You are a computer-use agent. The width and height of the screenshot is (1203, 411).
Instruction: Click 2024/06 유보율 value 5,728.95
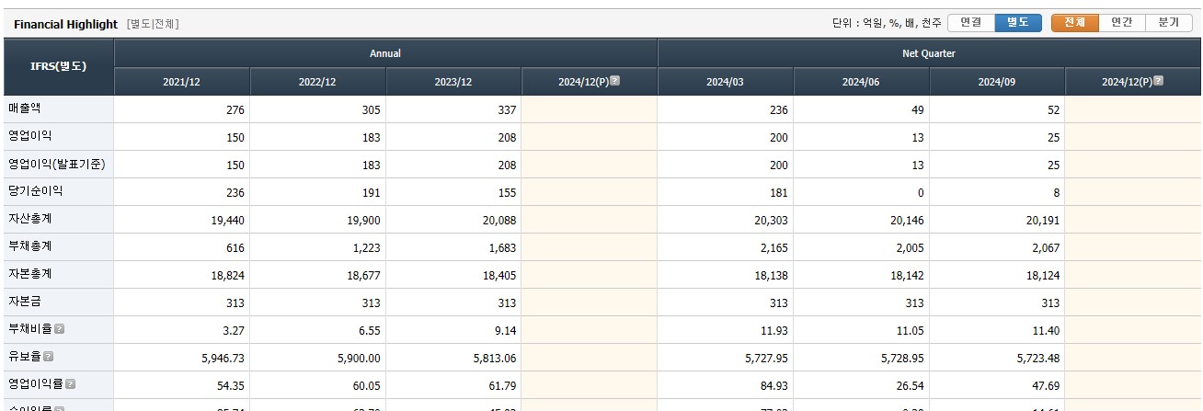[x=902, y=359]
